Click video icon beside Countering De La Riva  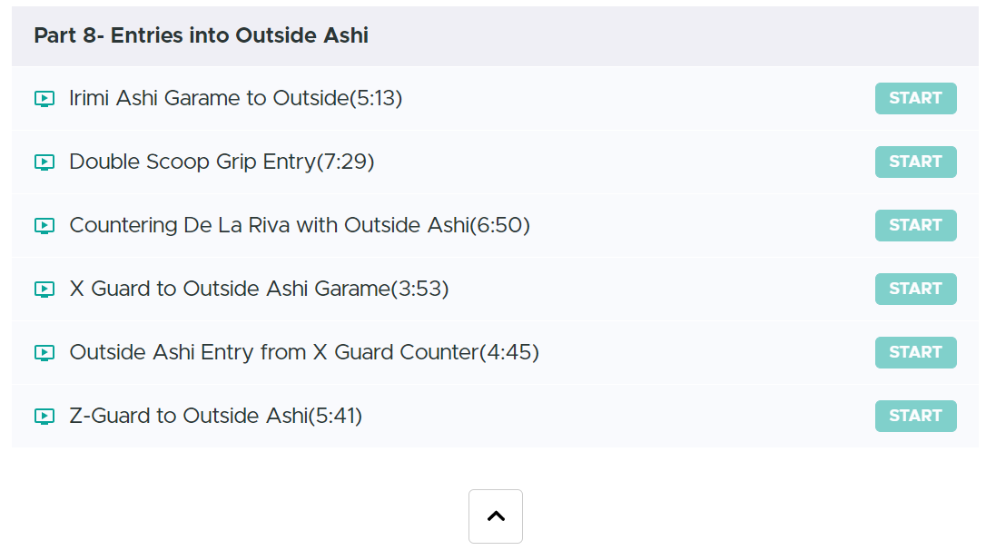point(44,226)
